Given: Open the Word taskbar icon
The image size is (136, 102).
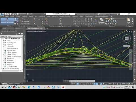Looking at the screenshot, I should 34,87.
